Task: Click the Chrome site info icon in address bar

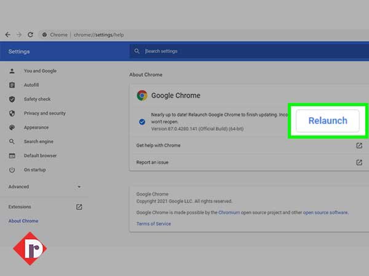Action: coord(44,35)
